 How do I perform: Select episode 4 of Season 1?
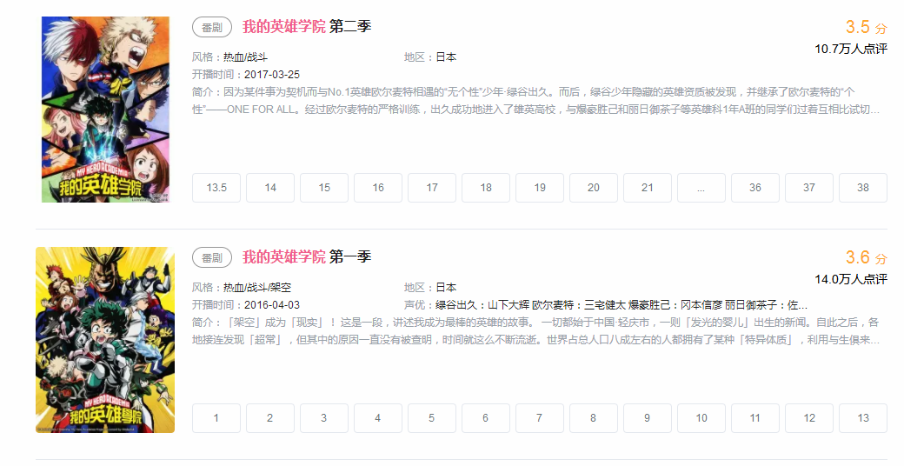tap(378, 418)
